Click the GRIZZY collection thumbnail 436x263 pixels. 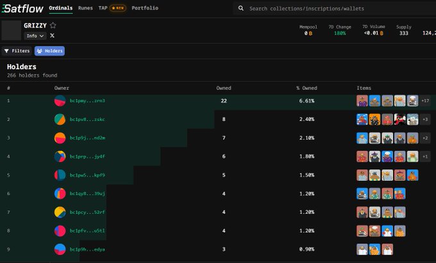coord(11,30)
